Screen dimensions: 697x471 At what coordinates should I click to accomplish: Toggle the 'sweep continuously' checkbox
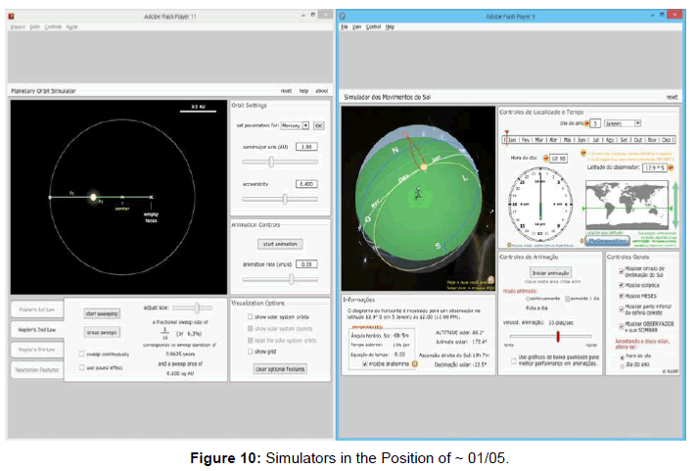(x=81, y=354)
